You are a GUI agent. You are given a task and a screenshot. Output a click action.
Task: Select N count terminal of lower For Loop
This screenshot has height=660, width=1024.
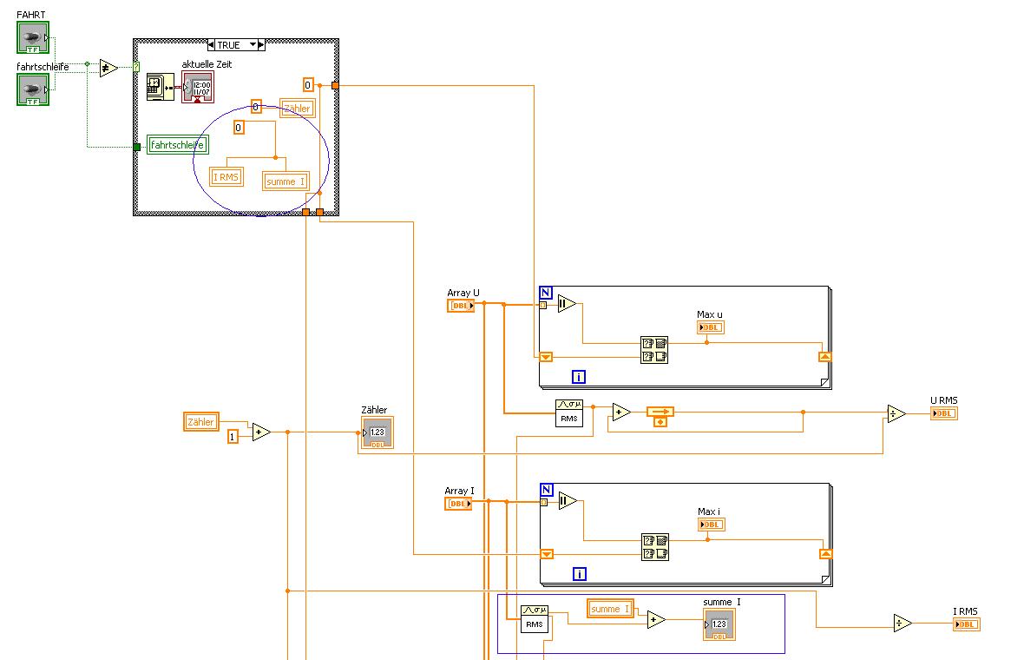tap(547, 490)
